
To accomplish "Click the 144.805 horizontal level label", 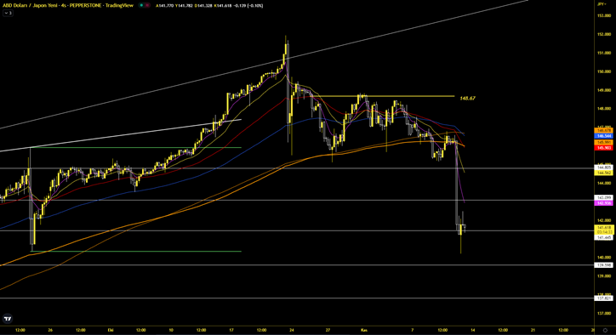I will pos(604,167).
